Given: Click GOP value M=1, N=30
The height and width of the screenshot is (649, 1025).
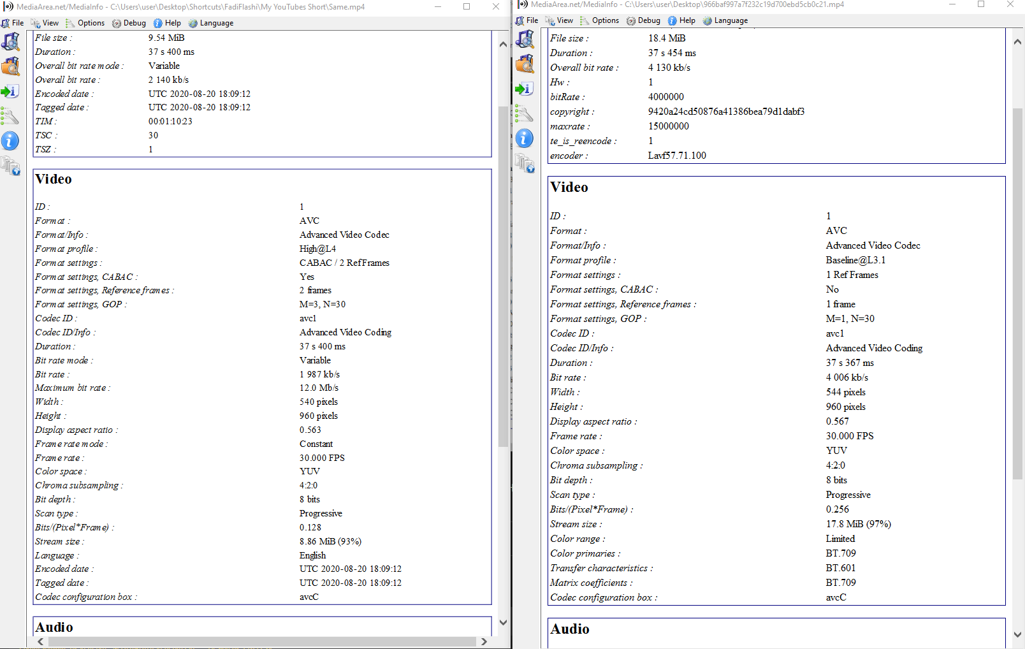Looking at the screenshot, I should (850, 319).
